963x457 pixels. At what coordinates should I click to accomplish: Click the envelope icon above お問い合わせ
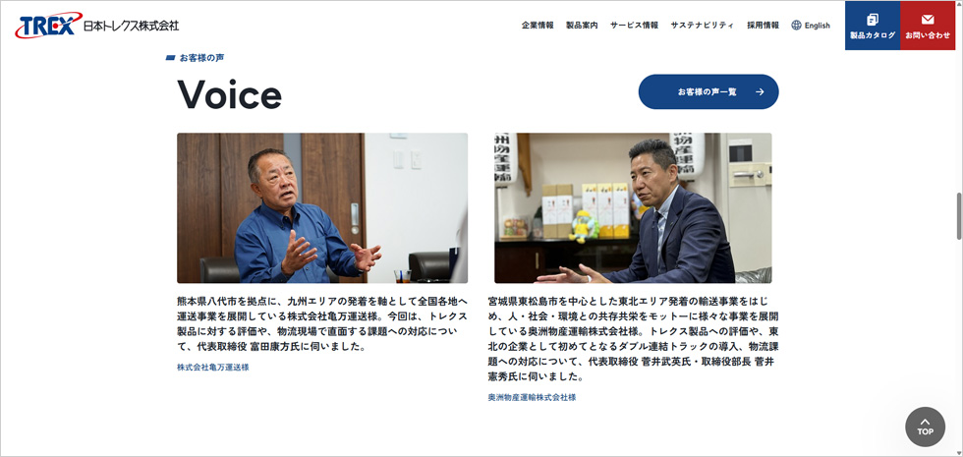(x=928, y=20)
